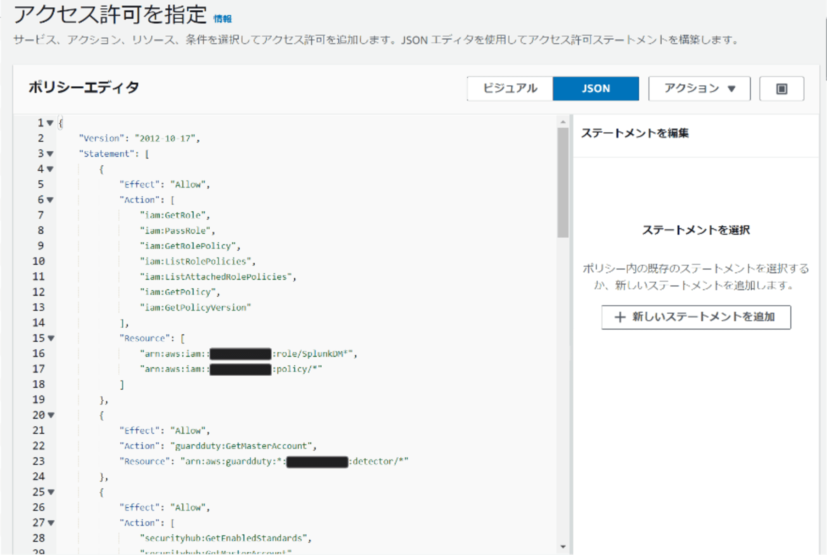Click the "iam:GetPolicyVersion" action text

point(196,307)
